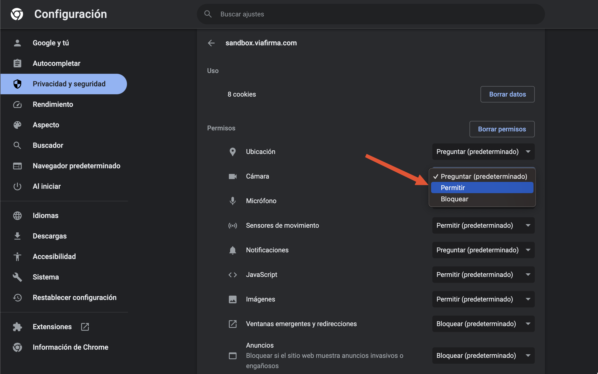This screenshot has width=598, height=374.
Task: Open the Autocompletar section
Action: [x=64, y=63]
